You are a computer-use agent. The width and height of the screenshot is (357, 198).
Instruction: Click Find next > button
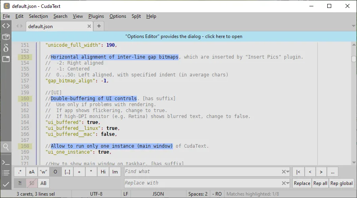[321, 172]
